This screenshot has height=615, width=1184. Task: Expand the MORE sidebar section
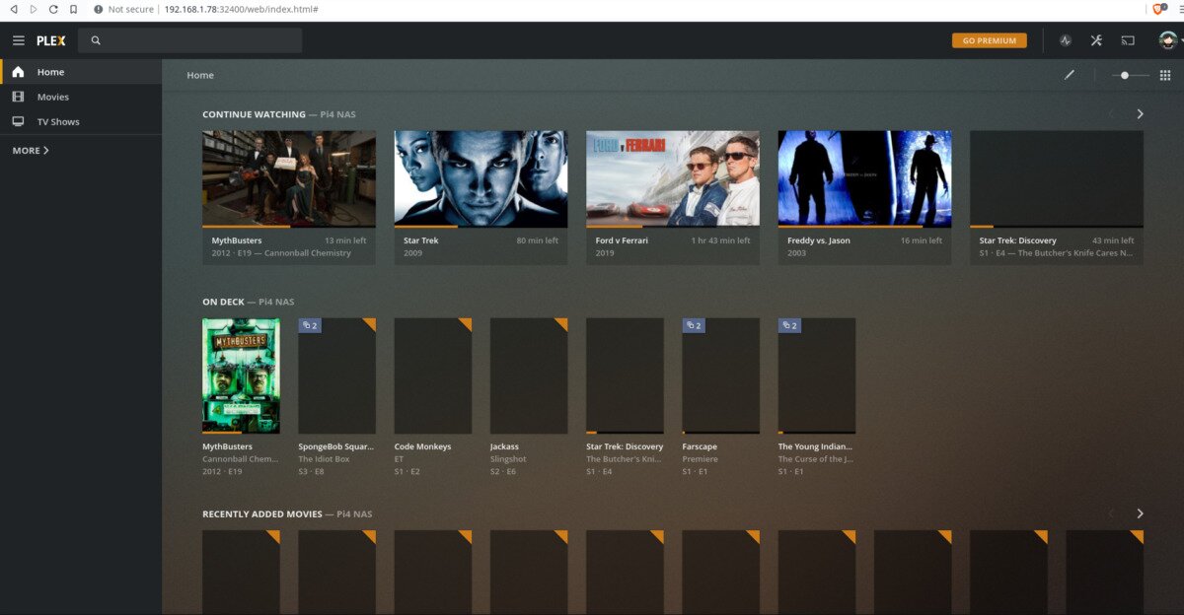coord(31,151)
